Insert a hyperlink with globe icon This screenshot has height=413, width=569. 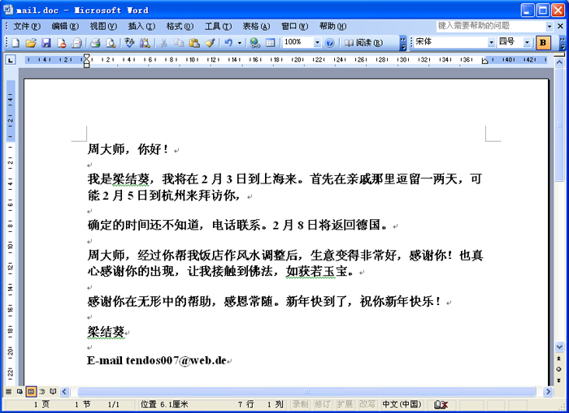coord(254,43)
